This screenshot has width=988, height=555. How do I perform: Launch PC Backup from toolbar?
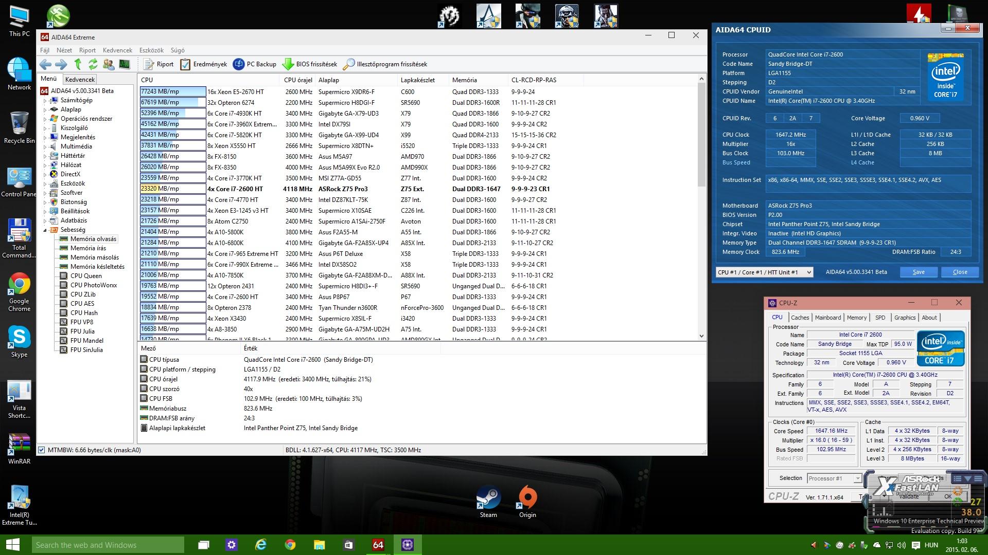[255, 64]
